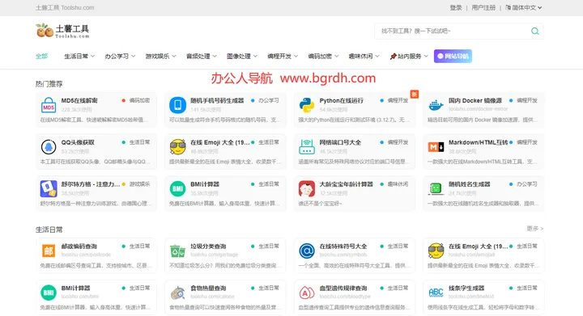Open 在线 Emoji 大全 icon in 热门推荐

pos(177,147)
